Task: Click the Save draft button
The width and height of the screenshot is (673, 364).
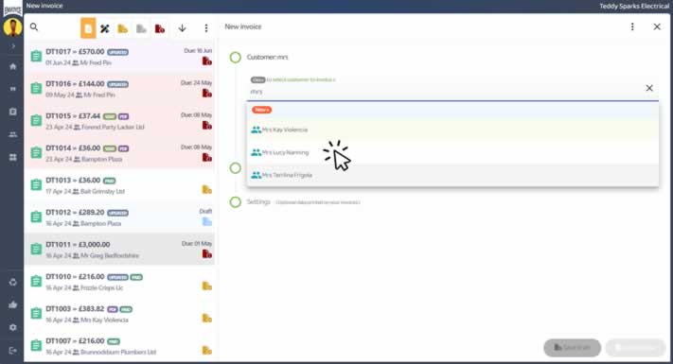Action: (x=572, y=348)
